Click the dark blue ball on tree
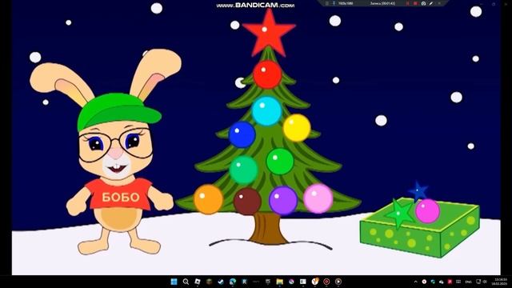 (x=242, y=134)
